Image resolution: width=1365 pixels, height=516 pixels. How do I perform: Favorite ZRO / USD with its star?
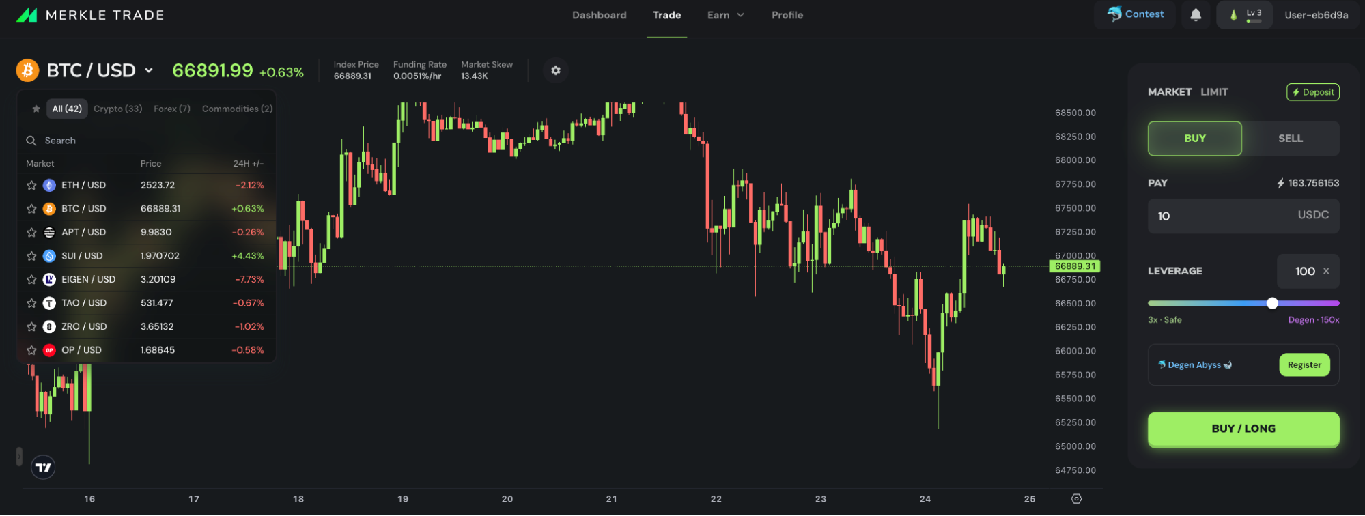(31, 326)
